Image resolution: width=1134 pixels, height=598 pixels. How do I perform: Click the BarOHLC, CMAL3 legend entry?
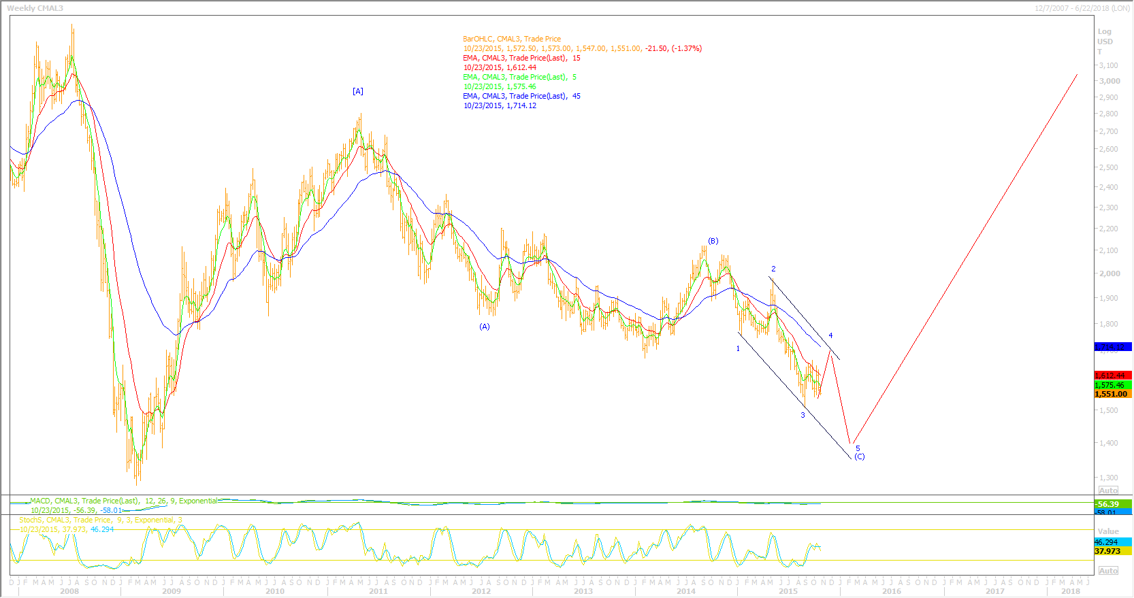(512, 39)
